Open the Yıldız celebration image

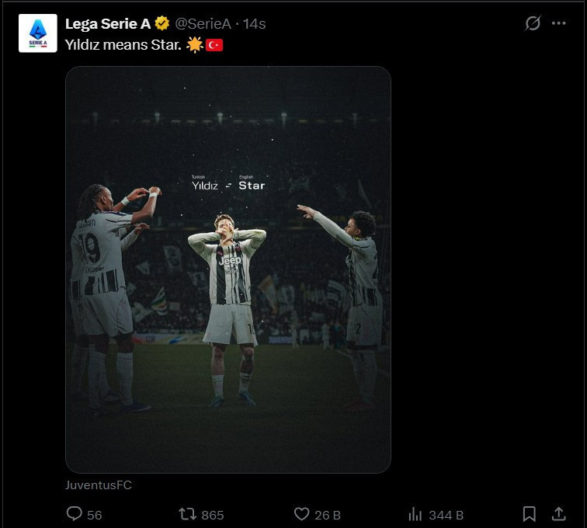click(x=228, y=269)
